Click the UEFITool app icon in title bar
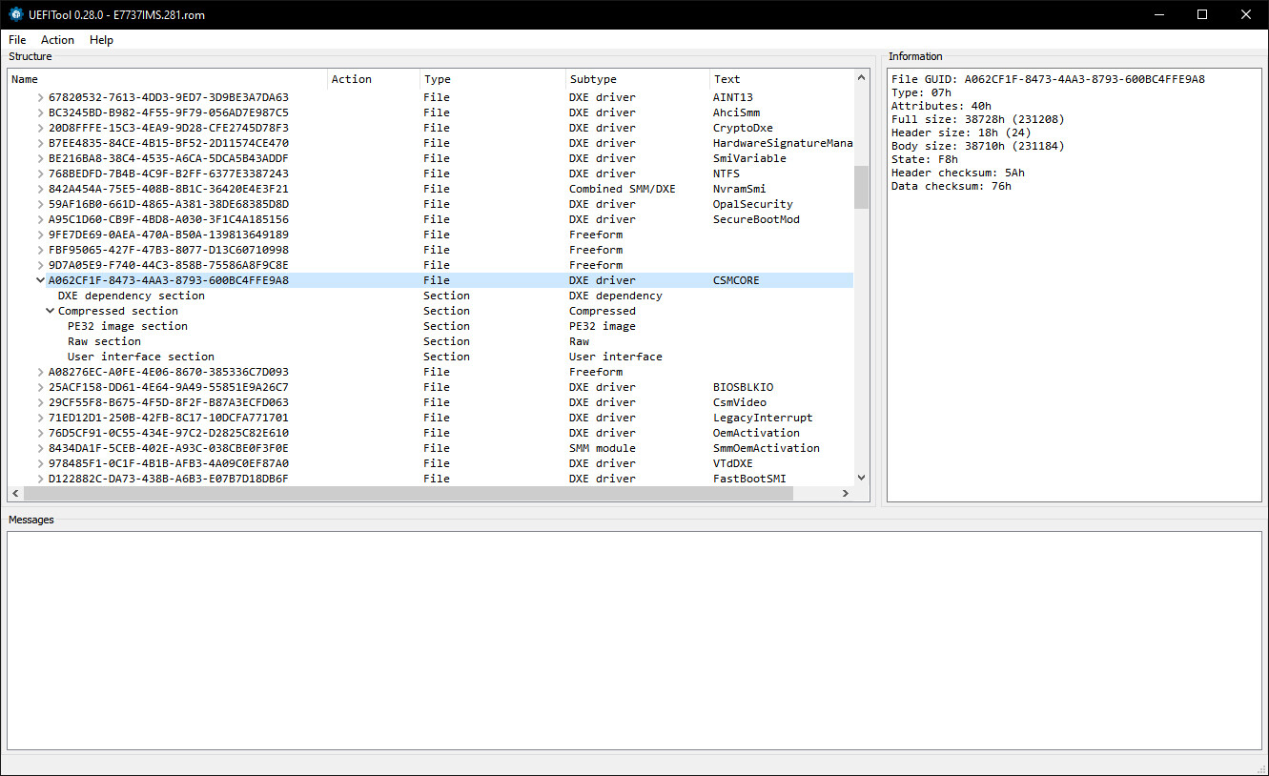This screenshot has height=776, width=1269. [x=14, y=14]
